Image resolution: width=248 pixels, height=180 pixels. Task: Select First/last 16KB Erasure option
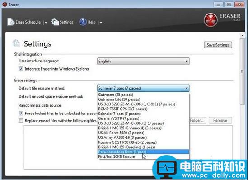click(143, 156)
